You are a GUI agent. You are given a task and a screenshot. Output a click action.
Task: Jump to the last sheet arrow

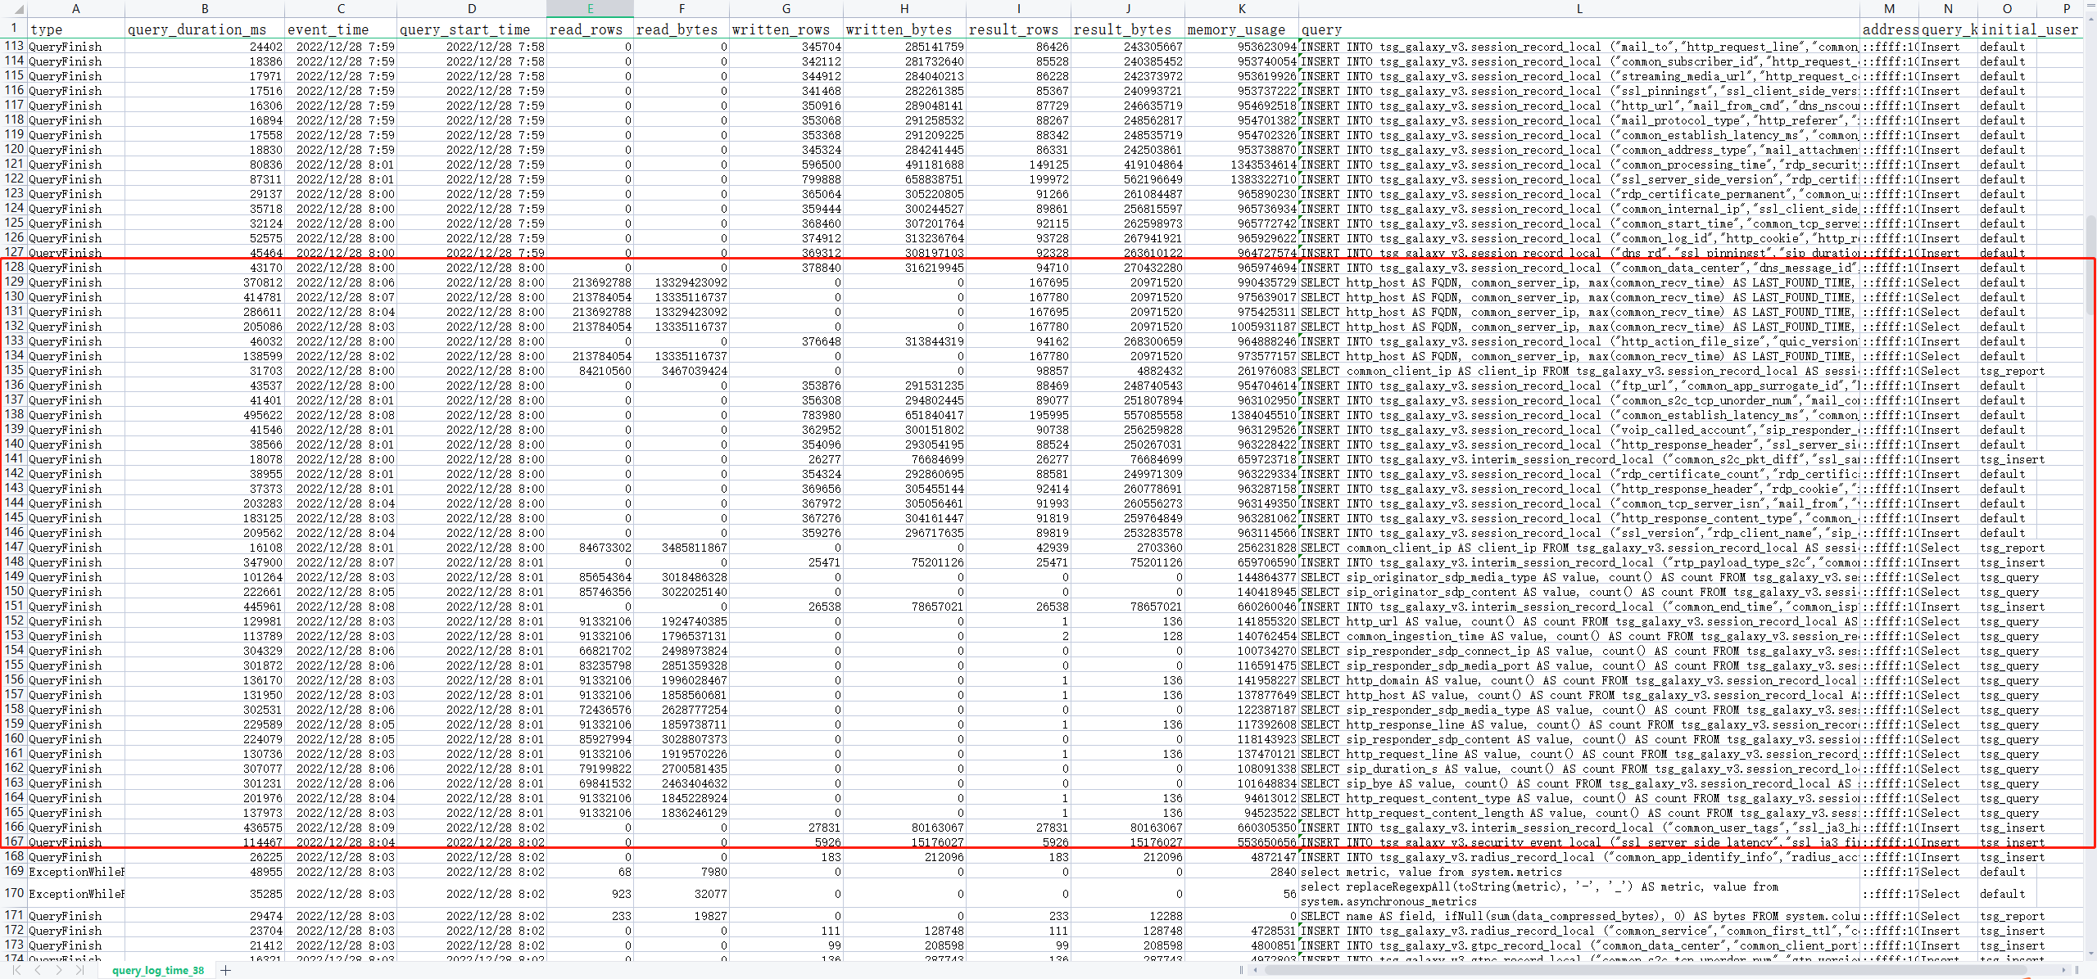coord(79,970)
